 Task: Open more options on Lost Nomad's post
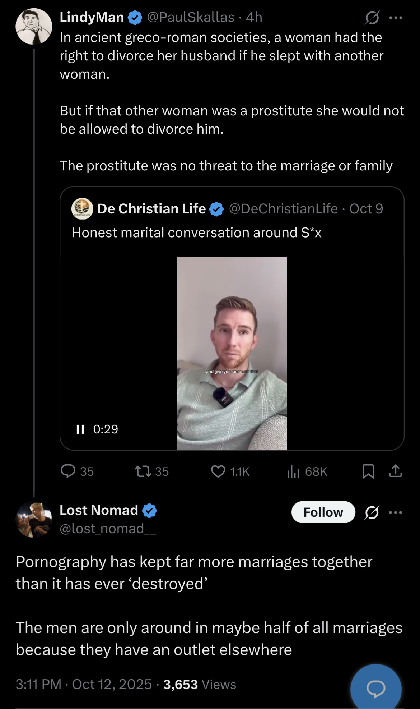pyautogui.click(x=396, y=512)
